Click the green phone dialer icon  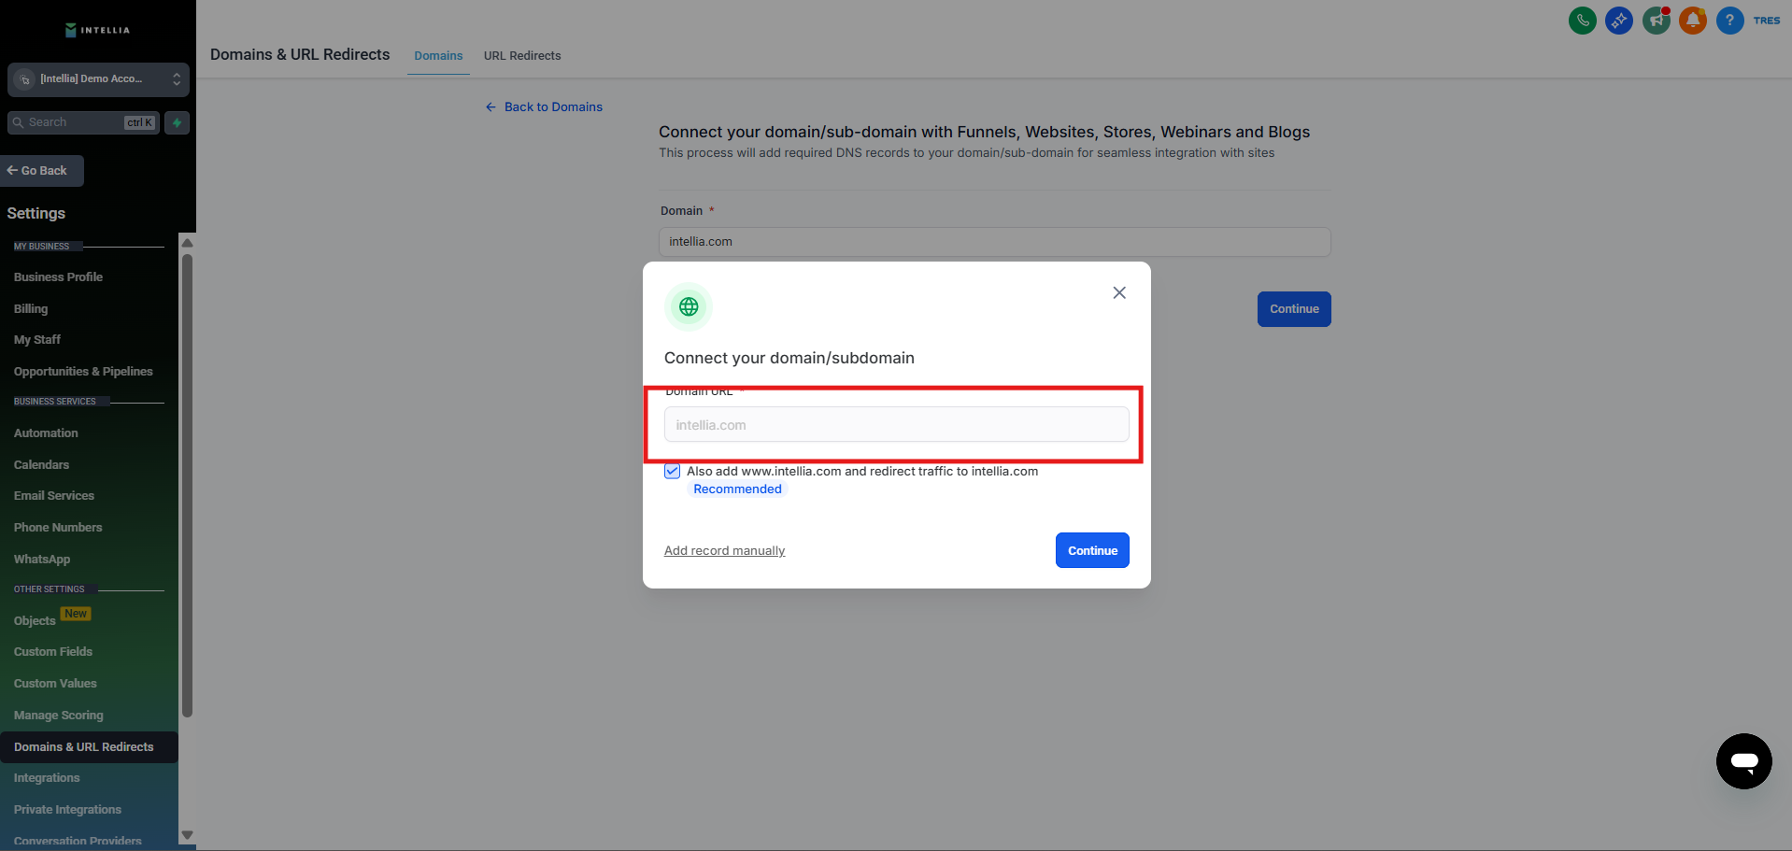pyautogui.click(x=1582, y=21)
